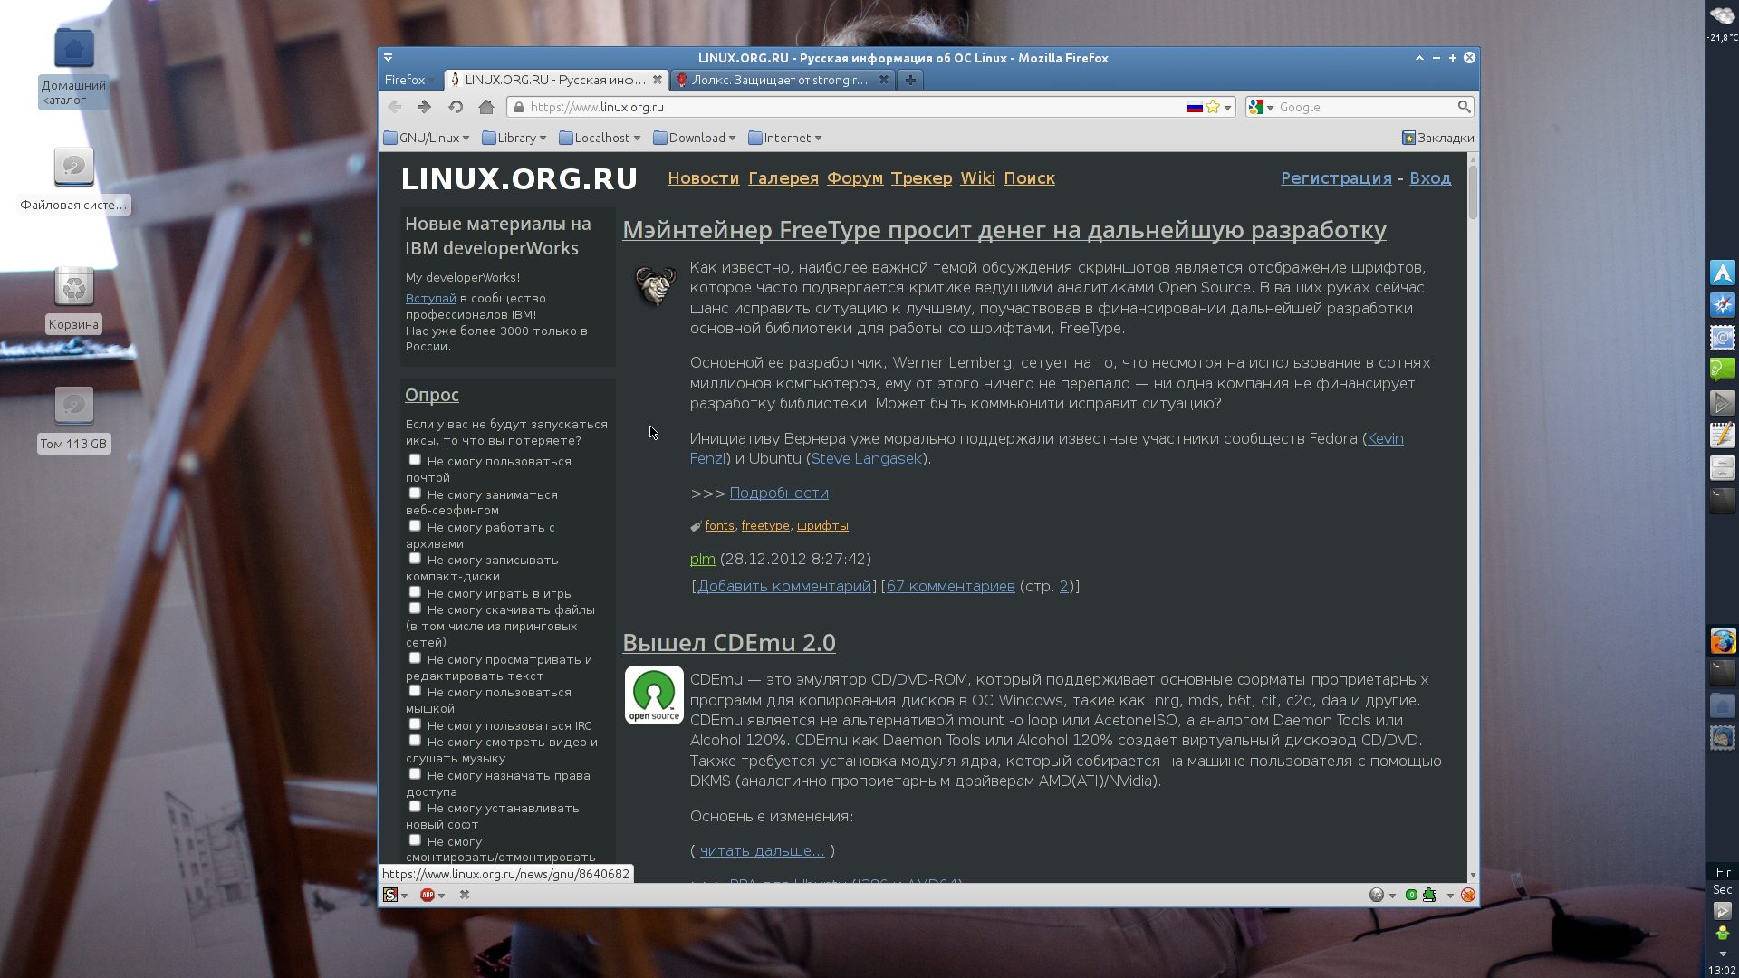Switch to the LINUX.ORG.RU tab
The image size is (1739, 978).
556,80
